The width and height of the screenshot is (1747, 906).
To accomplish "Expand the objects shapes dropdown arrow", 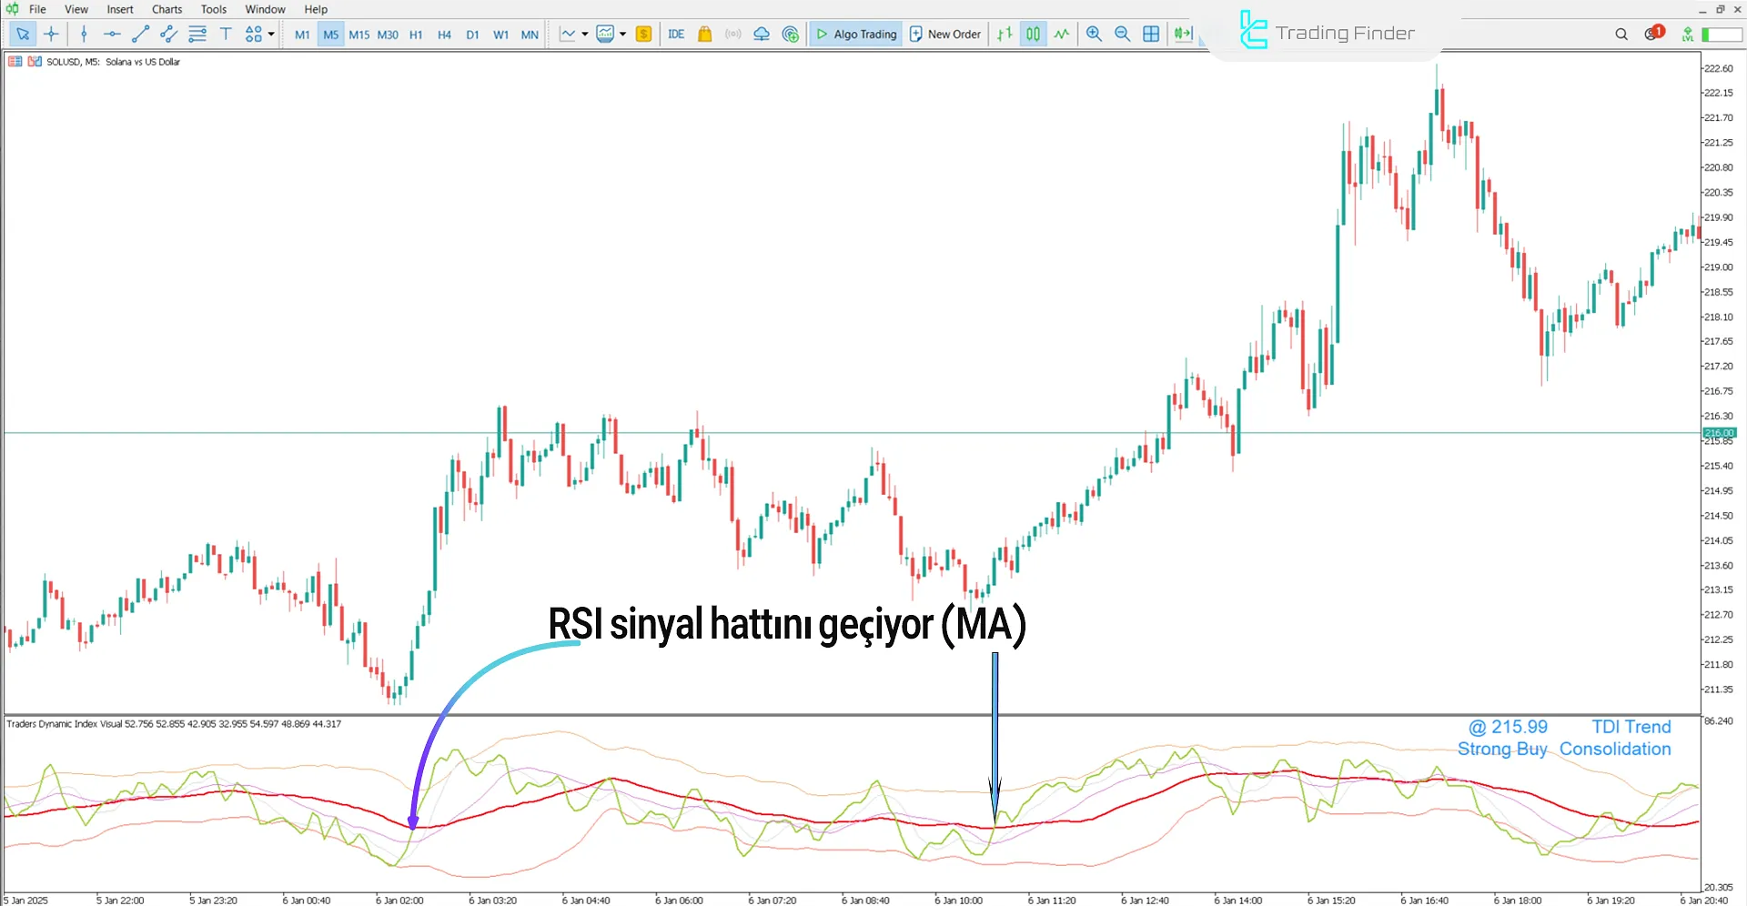I will (271, 35).
